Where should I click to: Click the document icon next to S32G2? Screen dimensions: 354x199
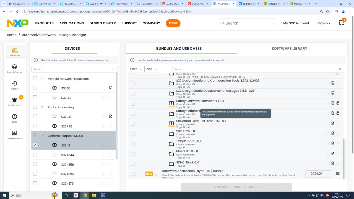pos(111,88)
